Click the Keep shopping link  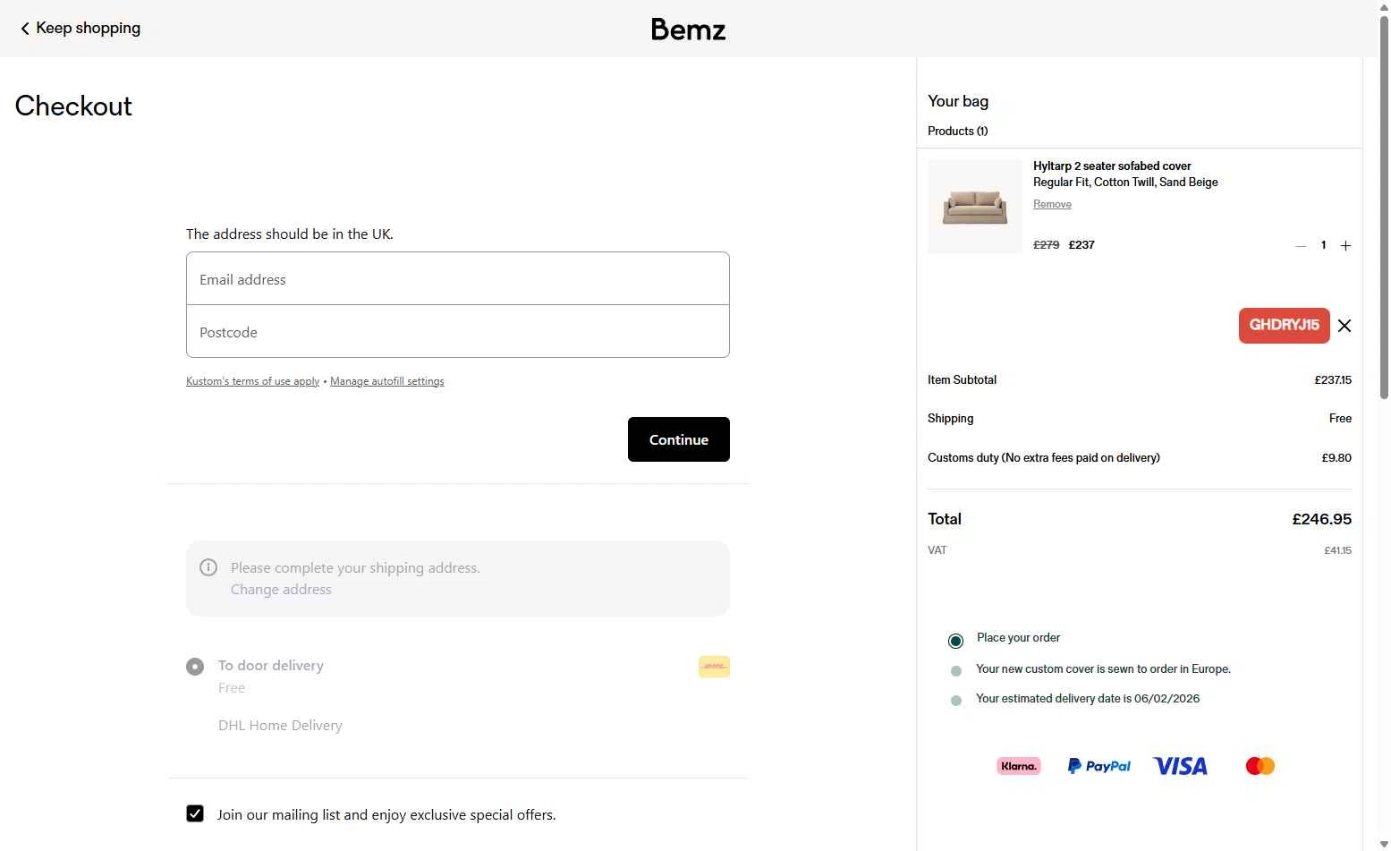[x=88, y=29]
